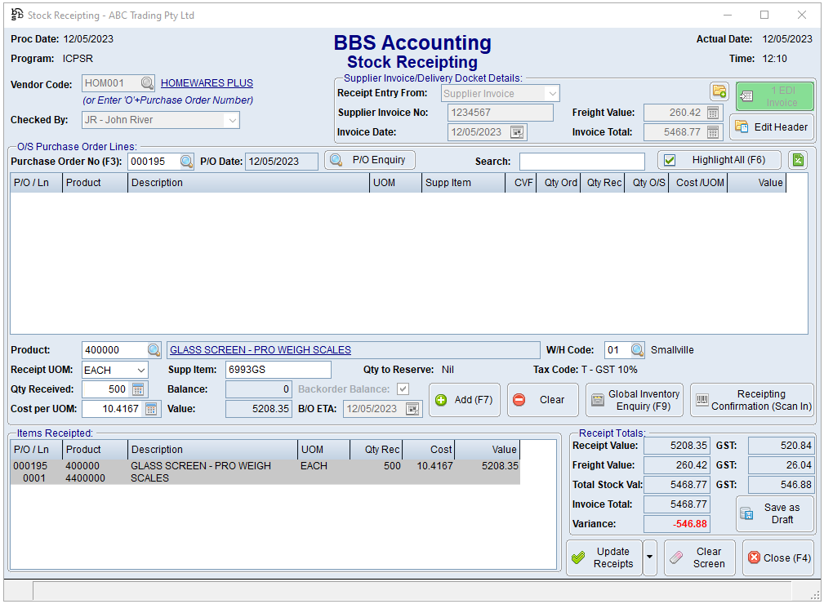Screen dimensions: 824x604
Task: Click the Search text field
Action: pos(581,162)
